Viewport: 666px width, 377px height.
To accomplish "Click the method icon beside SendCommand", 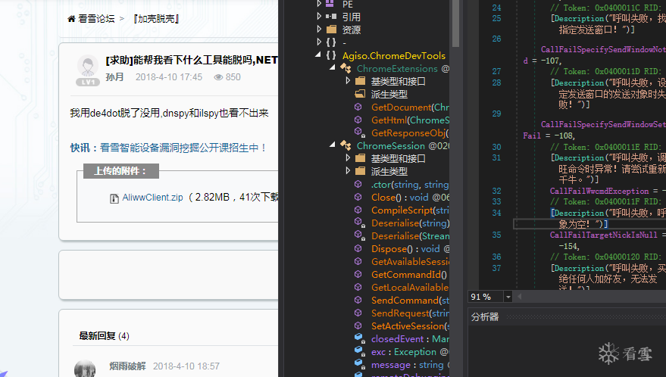I will point(358,300).
